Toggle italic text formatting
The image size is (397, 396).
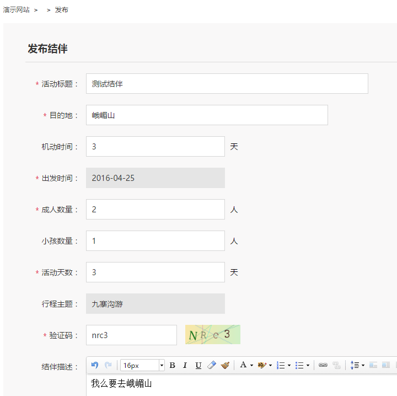[x=185, y=365]
